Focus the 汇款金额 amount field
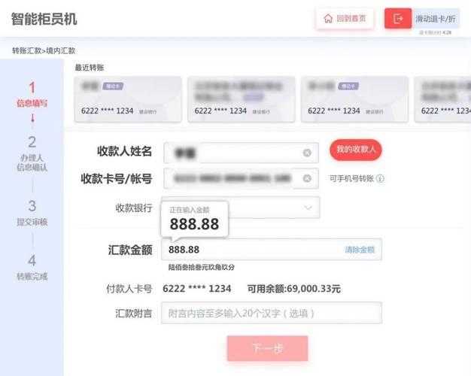 click(x=272, y=250)
